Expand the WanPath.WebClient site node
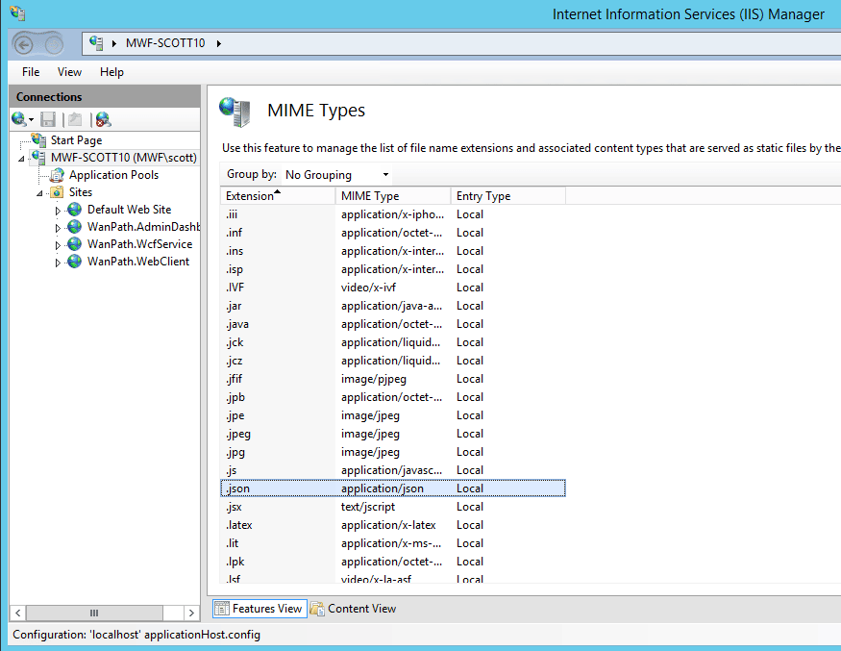 point(58,262)
